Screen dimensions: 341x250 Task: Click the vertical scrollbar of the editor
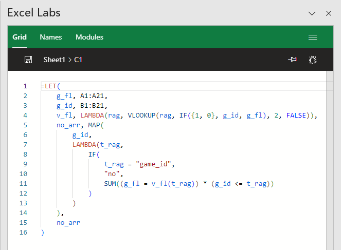click(x=330, y=160)
